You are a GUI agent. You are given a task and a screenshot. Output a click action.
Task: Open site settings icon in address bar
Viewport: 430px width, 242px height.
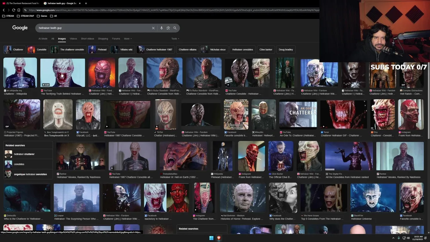(x=25, y=10)
